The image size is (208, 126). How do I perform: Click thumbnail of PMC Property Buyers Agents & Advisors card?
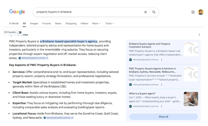pos(191,74)
